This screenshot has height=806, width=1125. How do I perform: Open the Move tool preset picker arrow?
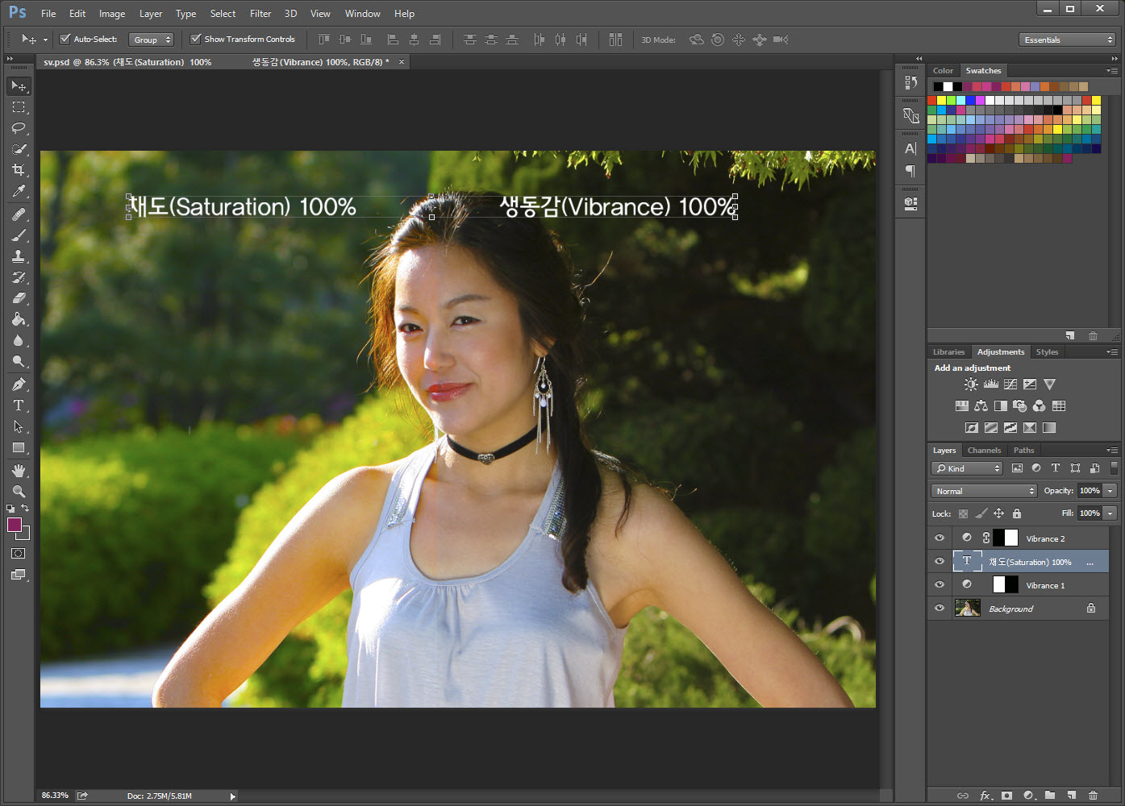coord(45,39)
